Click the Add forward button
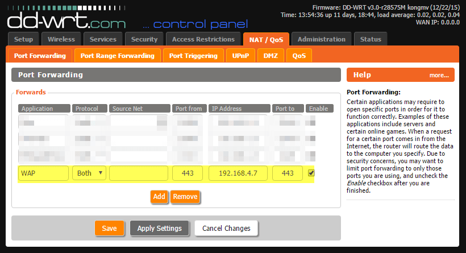 159,197
